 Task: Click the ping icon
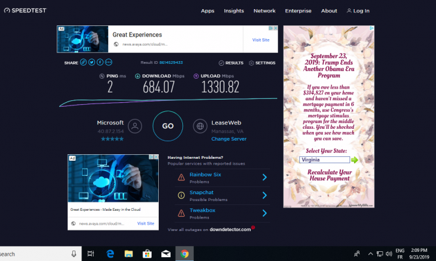point(102,76)
